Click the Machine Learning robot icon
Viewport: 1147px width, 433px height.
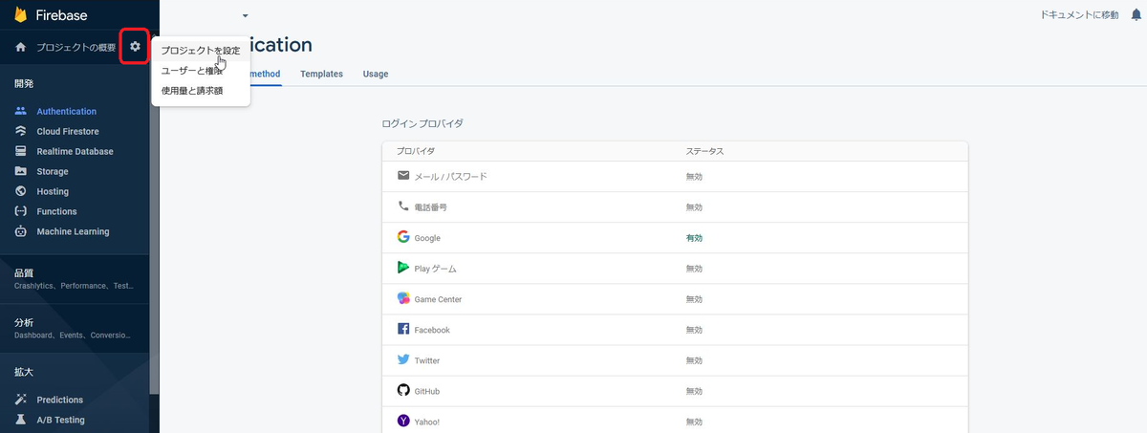pos(21,231)
